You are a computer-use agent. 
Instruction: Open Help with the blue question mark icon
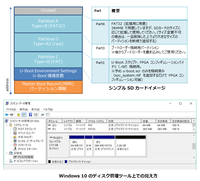(x=30, y=115)
